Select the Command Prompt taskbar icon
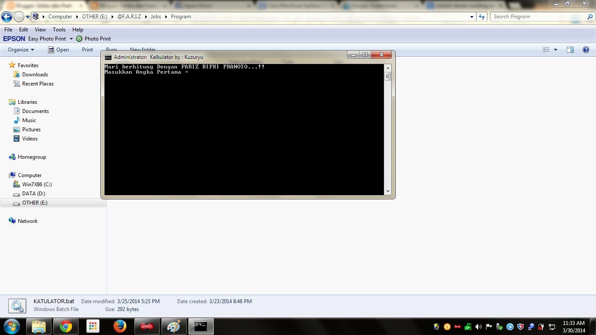 point(201,326)
